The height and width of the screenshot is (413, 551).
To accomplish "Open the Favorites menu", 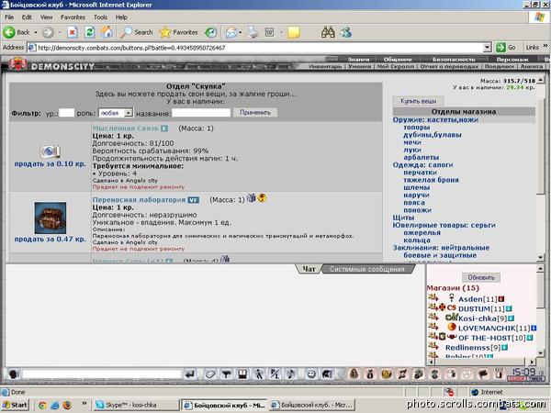I will pyautogui.click(x=73, y=17).
